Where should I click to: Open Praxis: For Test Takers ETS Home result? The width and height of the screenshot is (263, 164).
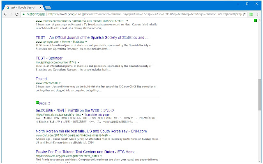(85, 152)
